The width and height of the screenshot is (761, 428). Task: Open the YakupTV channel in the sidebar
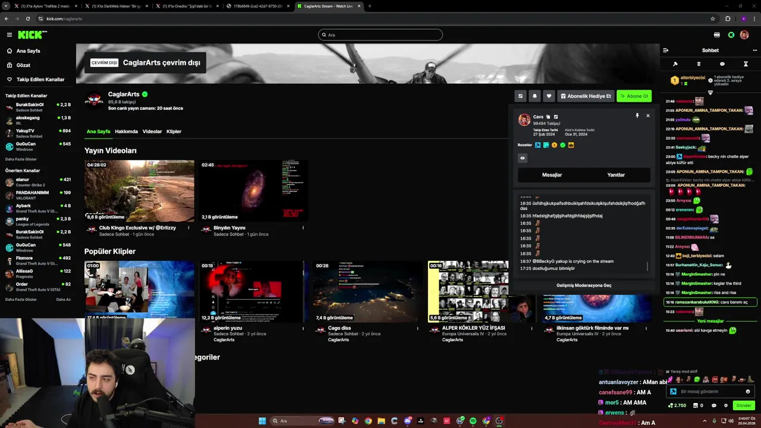pyautogui.click(x=38, y=133)
